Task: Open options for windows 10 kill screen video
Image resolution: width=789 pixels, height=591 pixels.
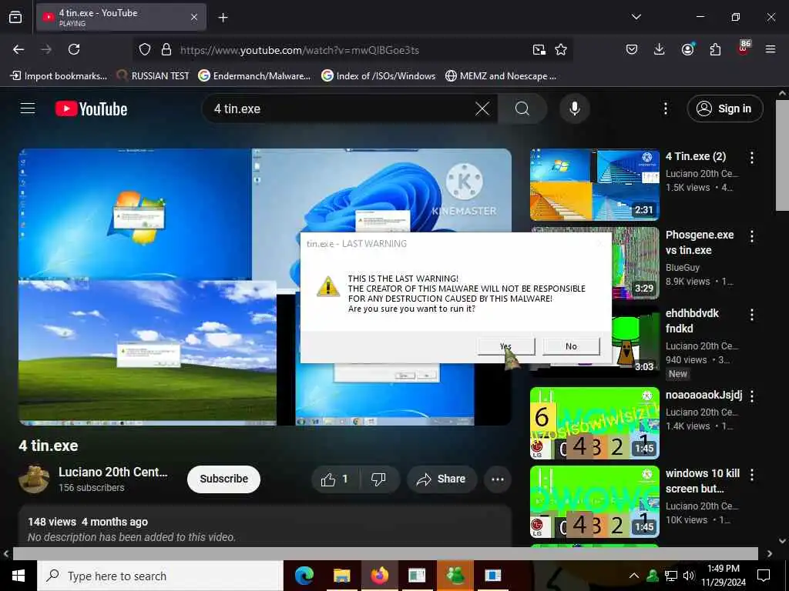Action: pyautogui.click(x=752, y=474)
